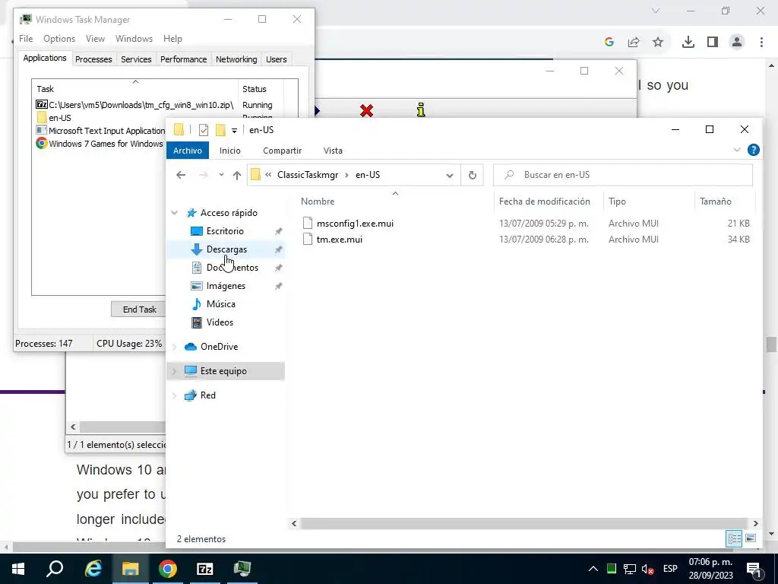
Task: Open notification center in system tray
Action: pyautogui.click(x=754, y=569)
